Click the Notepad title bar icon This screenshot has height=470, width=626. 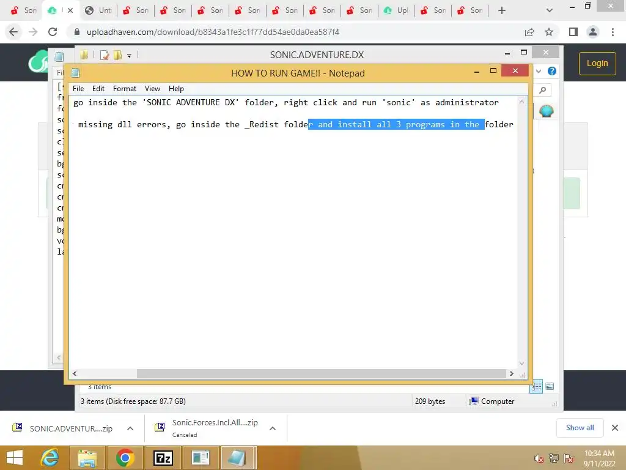75,73
